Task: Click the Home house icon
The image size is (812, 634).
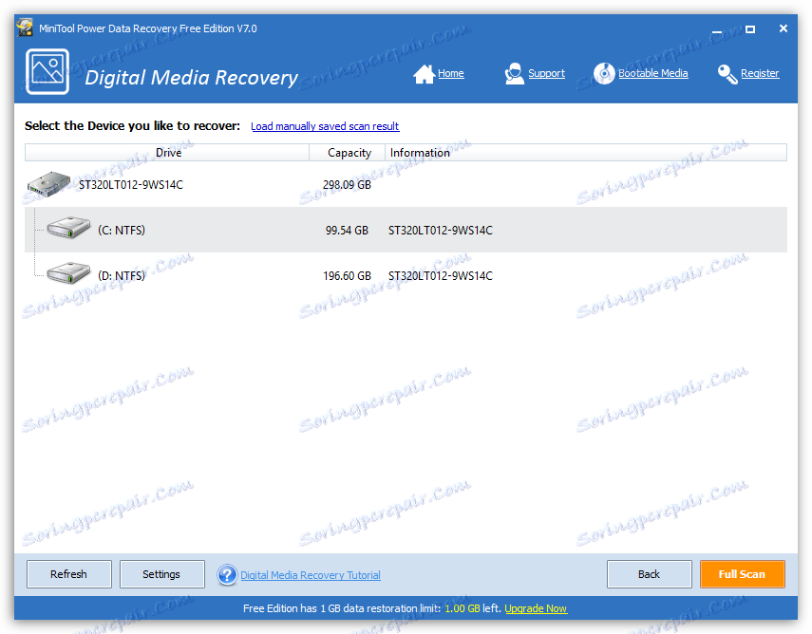Action: coord(424,74)
